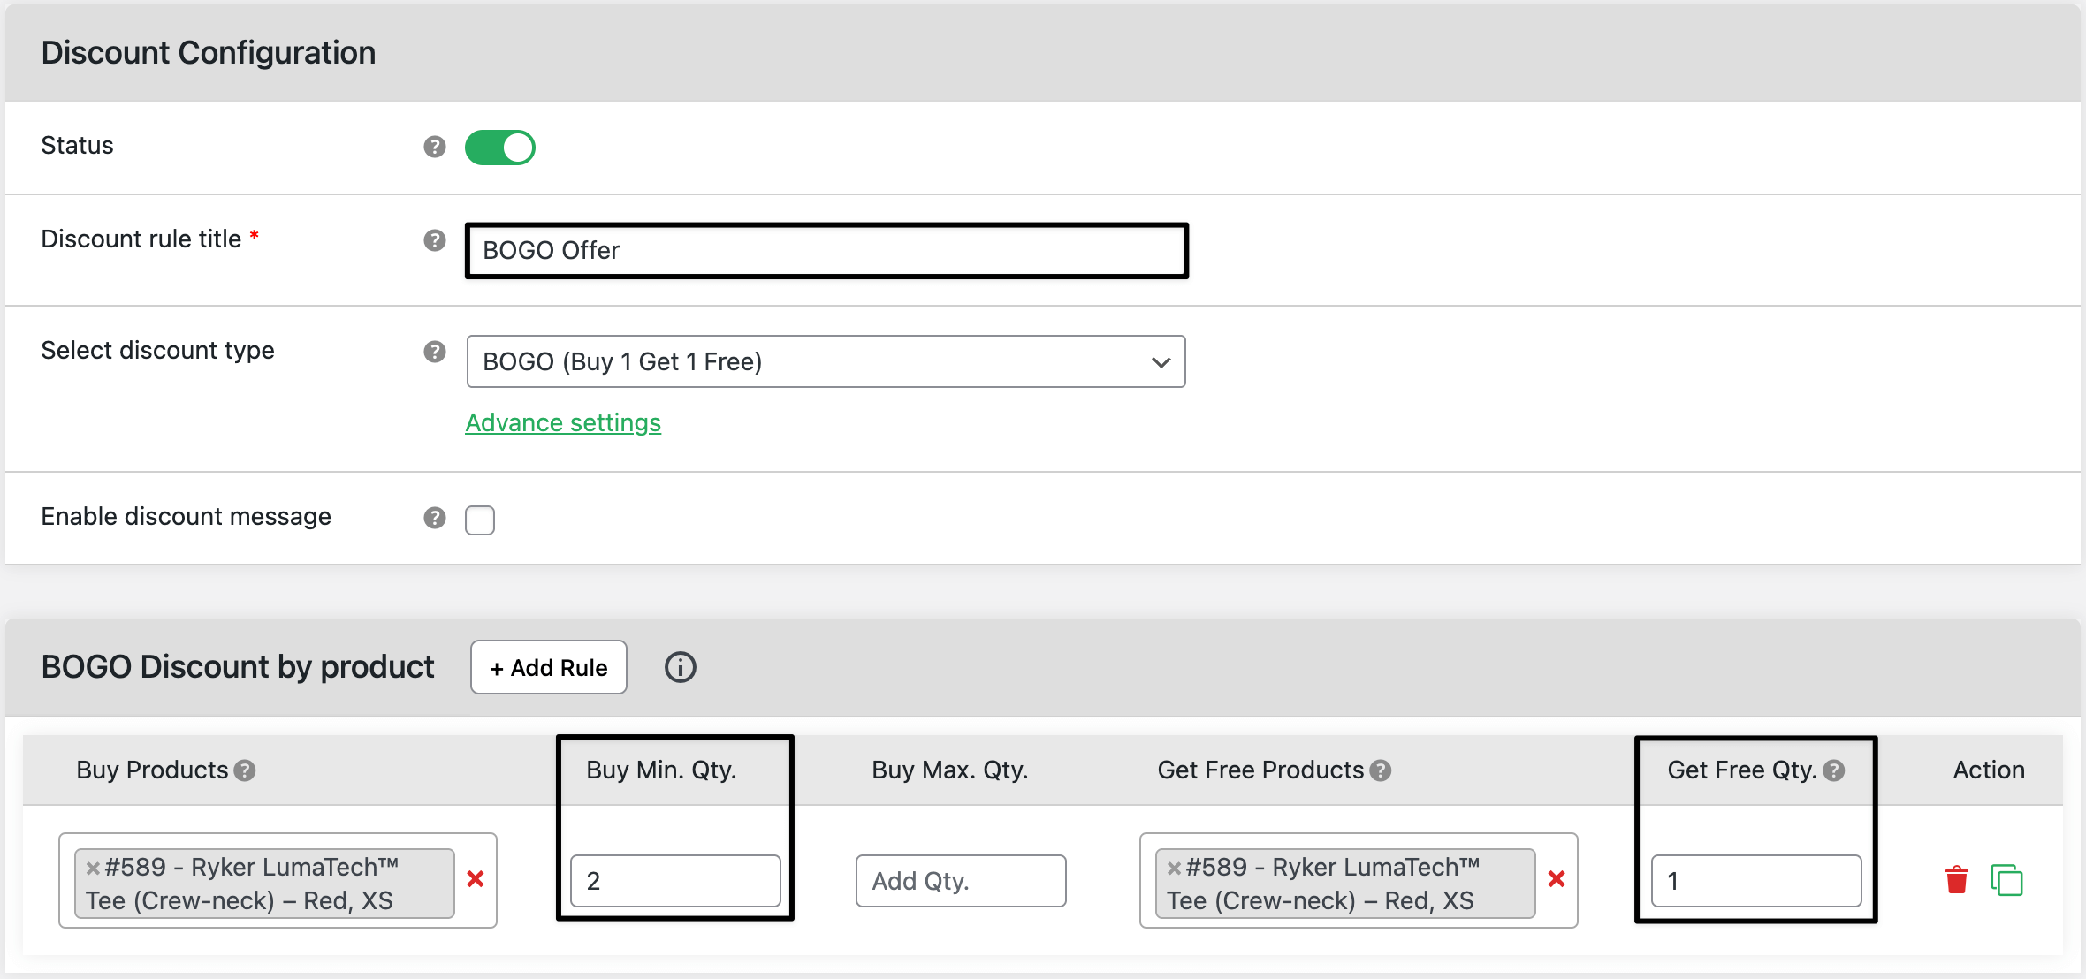Toggle the Status switch off
This screenshot has width=2086, height=979.
click(x=500, y=148)
